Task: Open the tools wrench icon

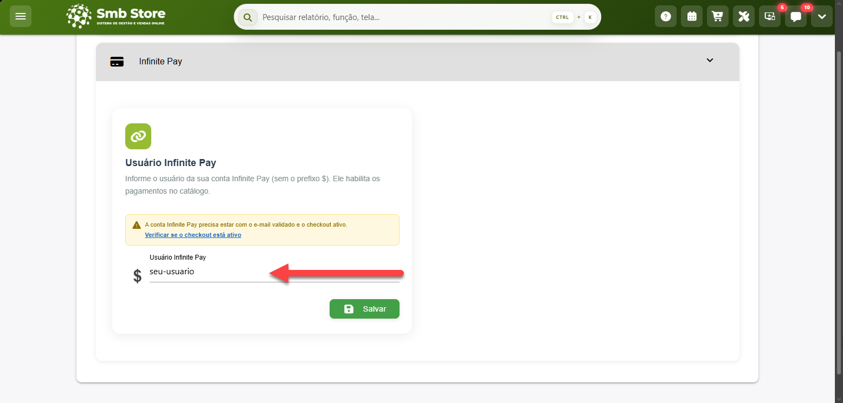Action: pos(744,16)
